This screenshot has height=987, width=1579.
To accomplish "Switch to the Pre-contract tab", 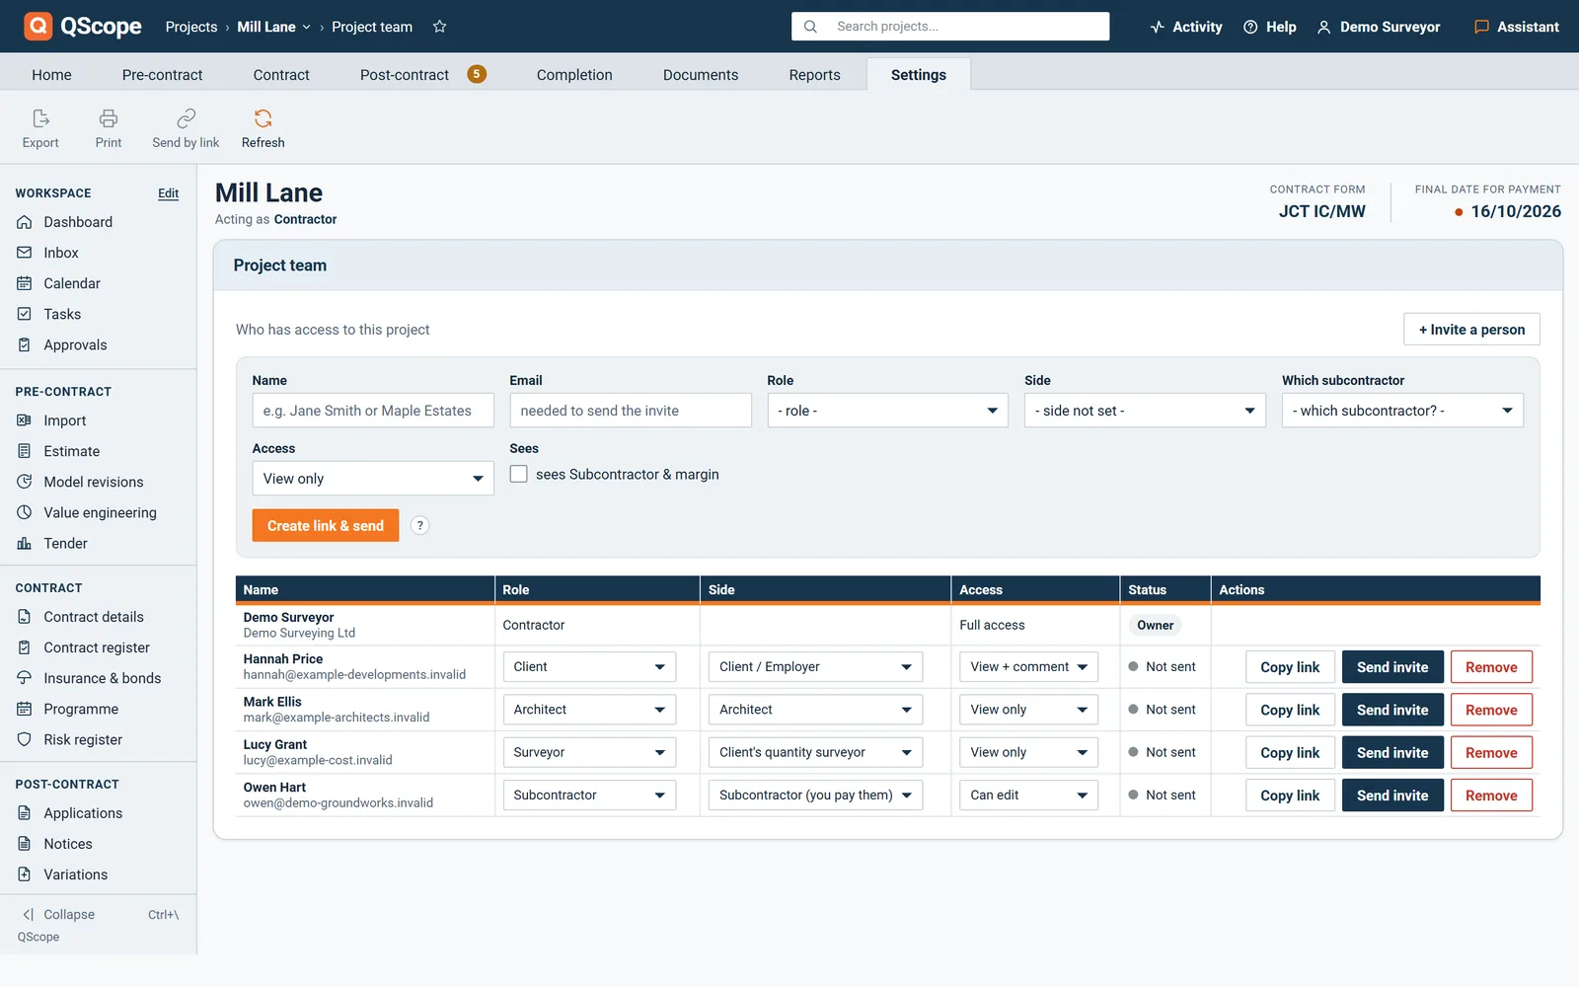I will click(162, 75).
